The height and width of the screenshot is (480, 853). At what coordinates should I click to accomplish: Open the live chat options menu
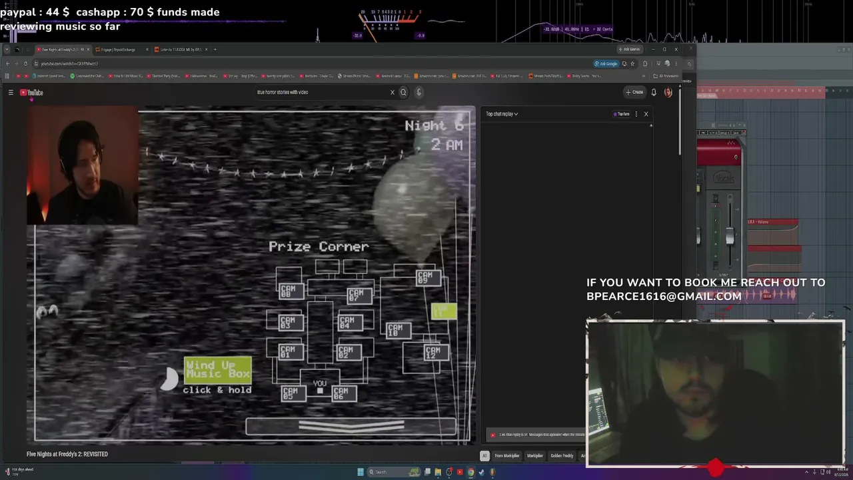point(636,114)
